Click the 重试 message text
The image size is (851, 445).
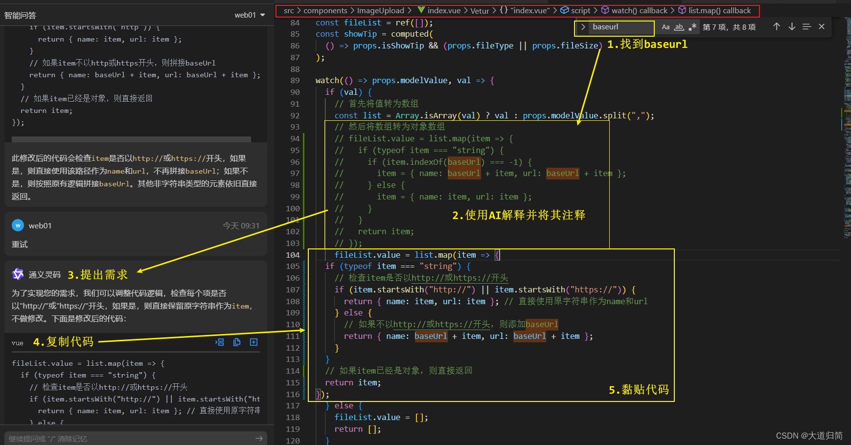(x=20, y=244)
